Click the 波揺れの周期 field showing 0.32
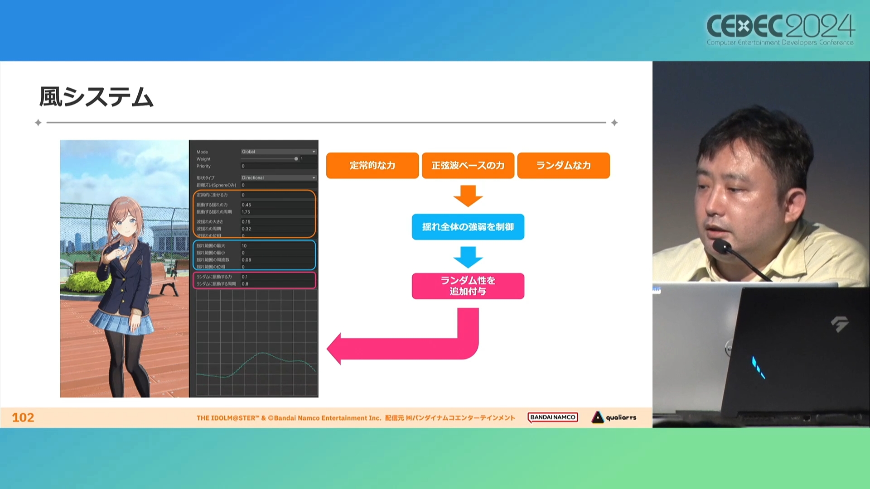This screenshot has width=870, height=489. (x=278, y=229)
